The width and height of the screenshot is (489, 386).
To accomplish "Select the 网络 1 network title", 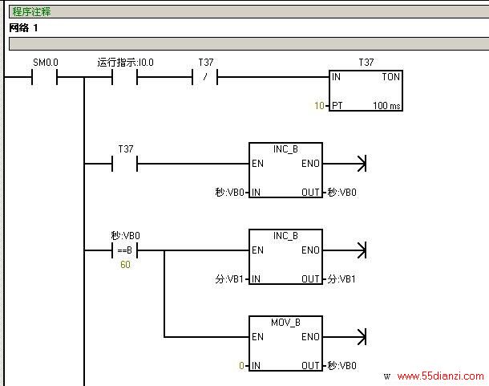I will 24,28.
